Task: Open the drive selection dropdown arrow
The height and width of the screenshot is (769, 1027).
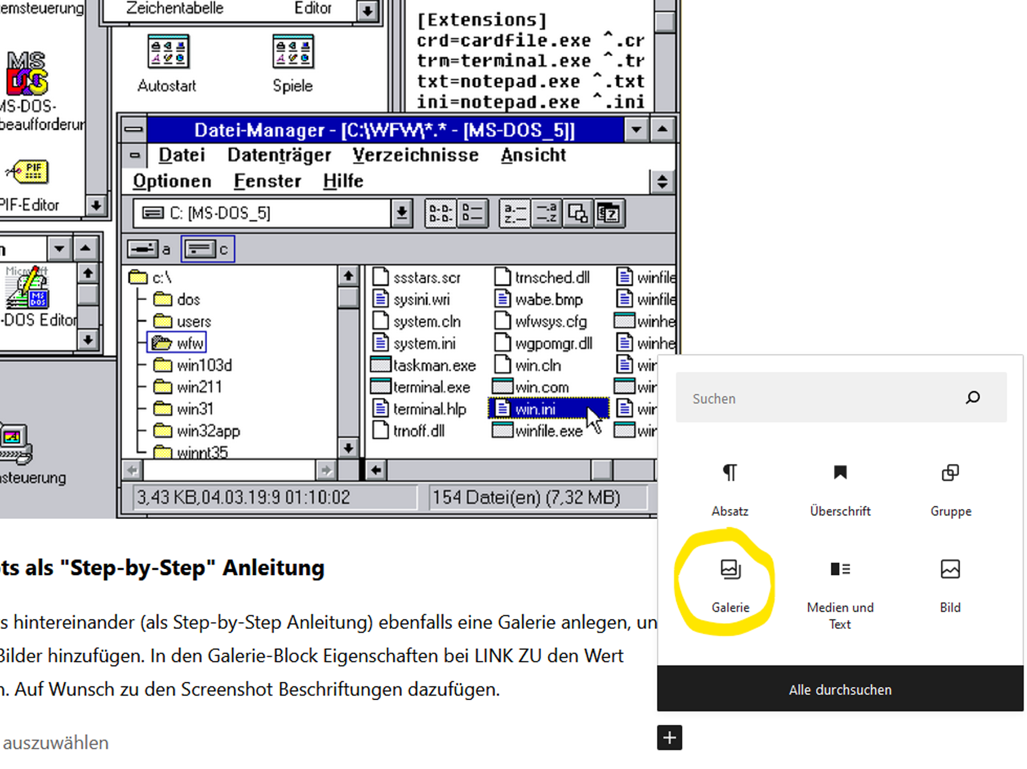Action: pyautogui.click(x=402, y=213)
